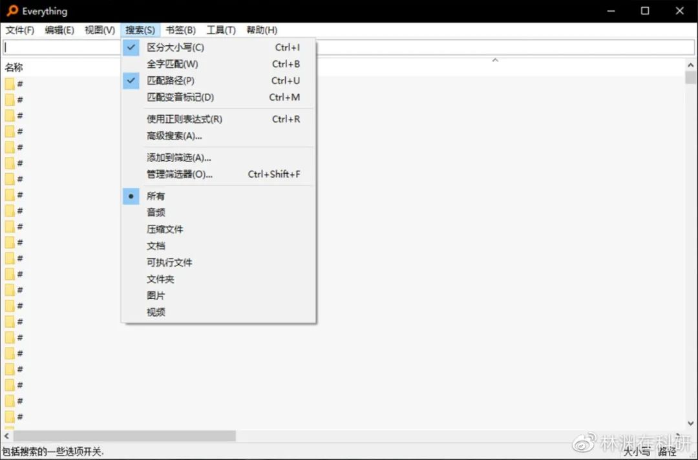Click into the search text box

[349, 47]
